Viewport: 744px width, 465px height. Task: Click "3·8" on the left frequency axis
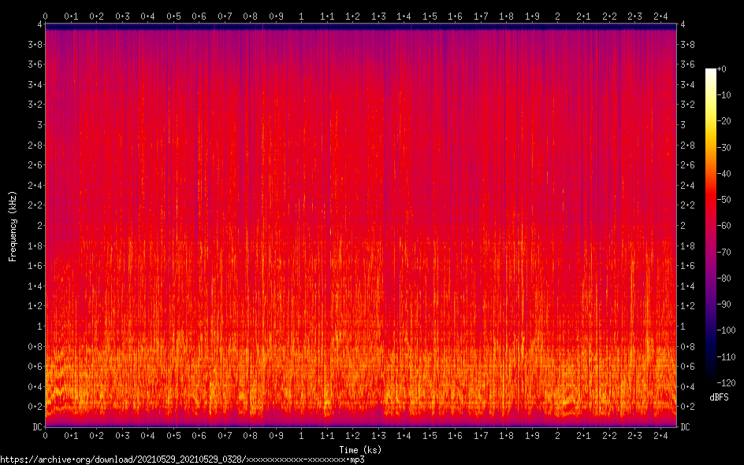(x=35, y=45)
